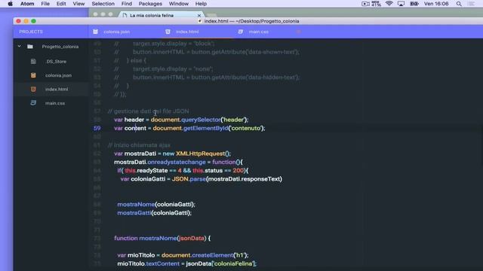Click the Progetto_colonia folder icon
The width and height of the screenshot is (483, 271).
pyautogui.click(x=30, y=47)
